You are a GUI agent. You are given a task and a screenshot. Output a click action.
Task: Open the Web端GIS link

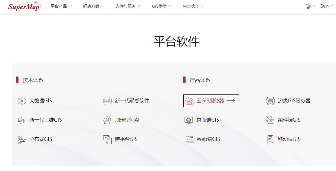[208, 139]
